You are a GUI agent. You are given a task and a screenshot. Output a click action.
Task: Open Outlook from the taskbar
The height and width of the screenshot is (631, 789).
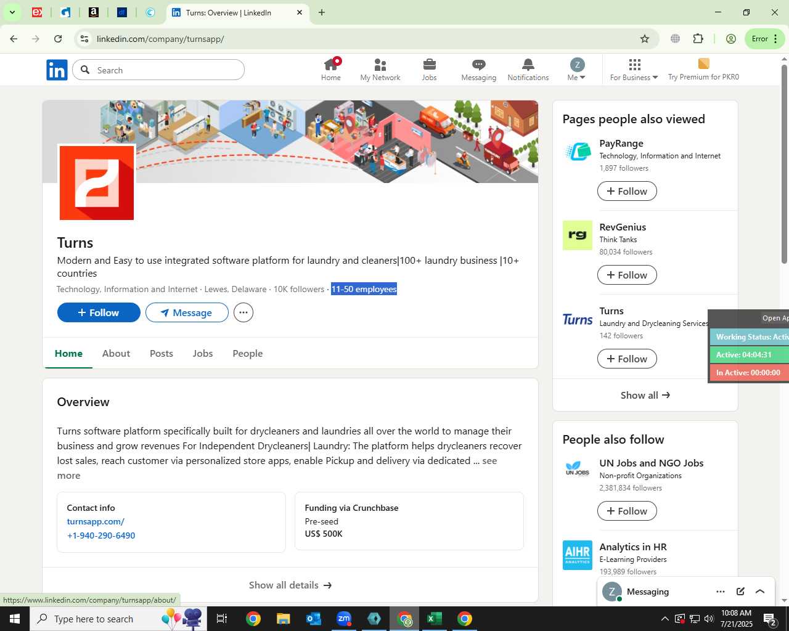pos(314,619)
